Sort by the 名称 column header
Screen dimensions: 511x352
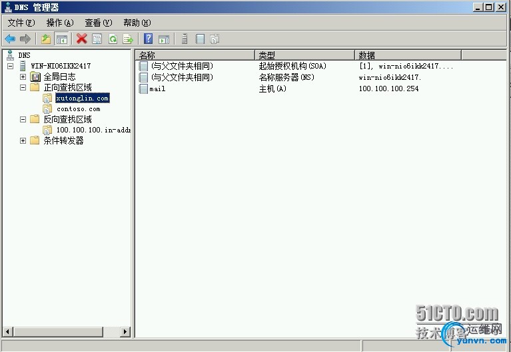[195, 55]
